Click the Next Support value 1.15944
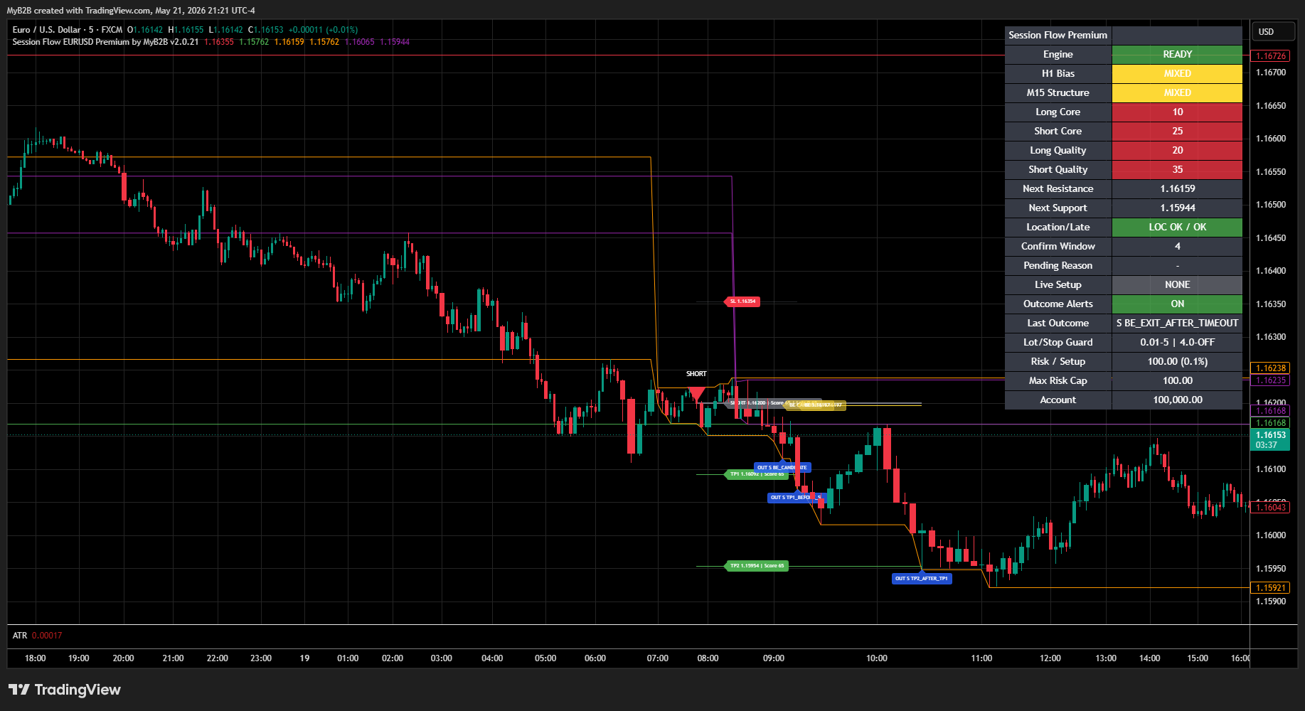Viewport: 1305px width, 711px height. (x=1177, y=208)
